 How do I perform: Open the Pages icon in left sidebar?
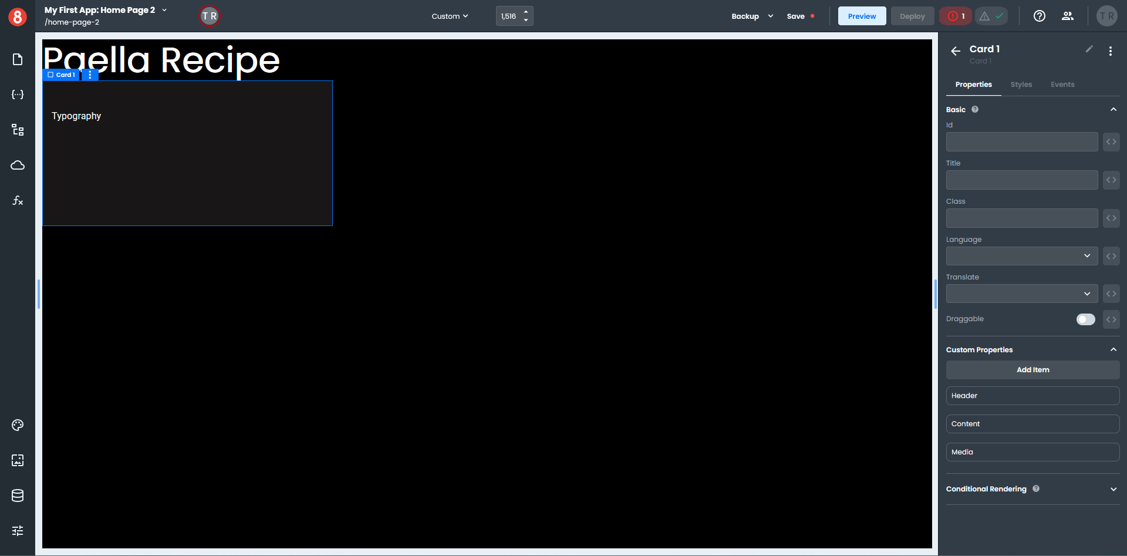coord(18,59)
